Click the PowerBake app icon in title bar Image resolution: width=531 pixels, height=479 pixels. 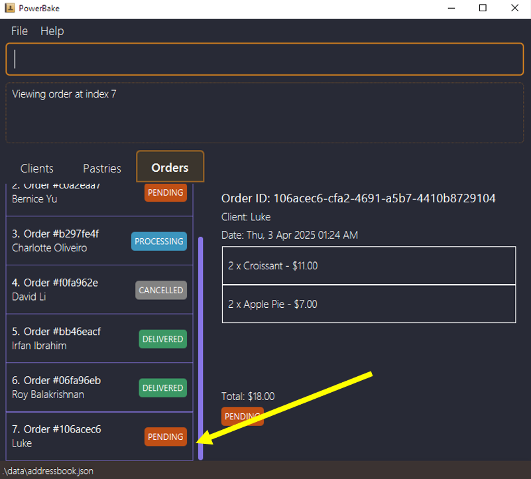[9, 9]
